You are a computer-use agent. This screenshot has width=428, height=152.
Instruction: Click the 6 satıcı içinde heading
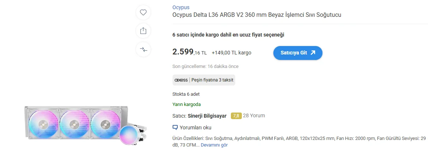[228, 35]
